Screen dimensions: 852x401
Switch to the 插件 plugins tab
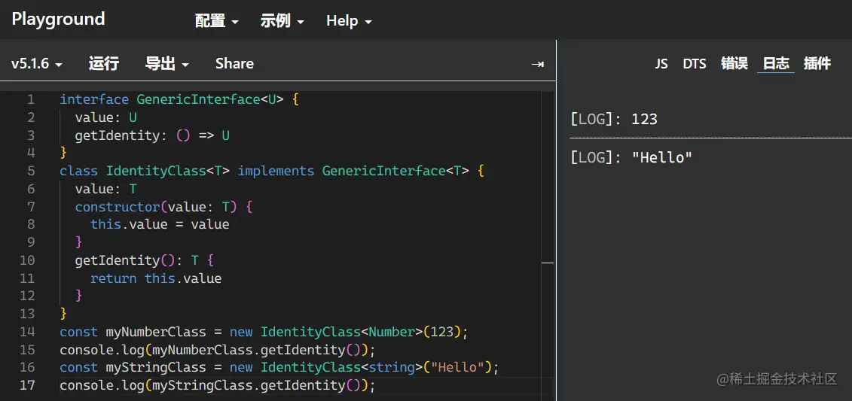817,63
